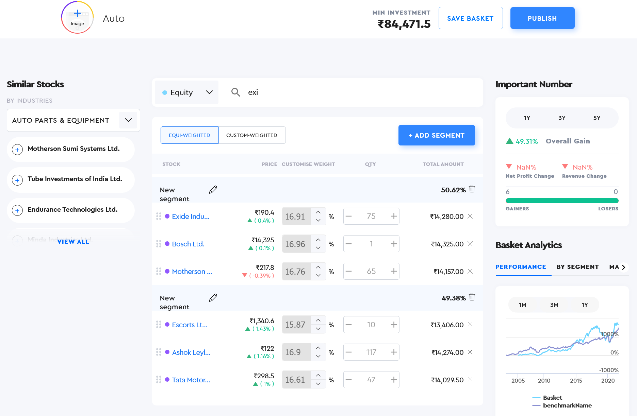
Task: Grab Ashok Leyland row drag handle
Action: 159,352
